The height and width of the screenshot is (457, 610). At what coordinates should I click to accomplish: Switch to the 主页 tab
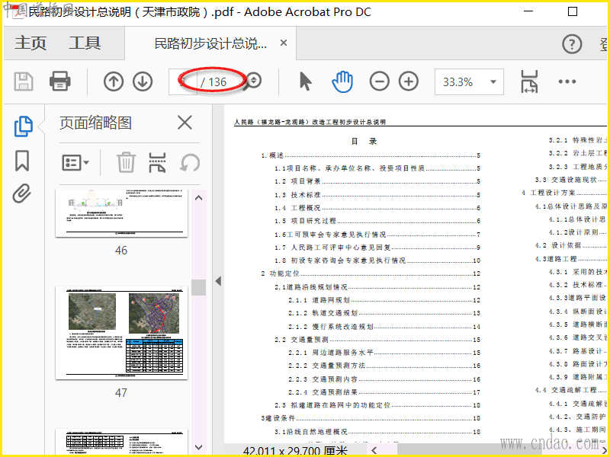(30, 43)
